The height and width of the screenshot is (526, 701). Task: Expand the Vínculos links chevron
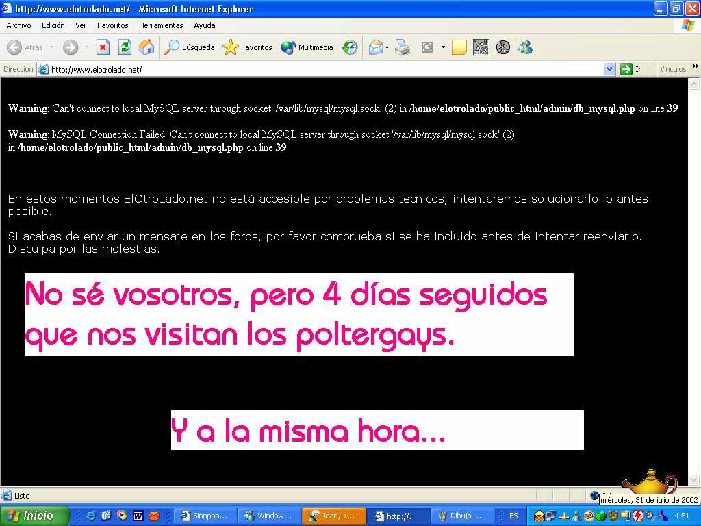pos(695,68)
